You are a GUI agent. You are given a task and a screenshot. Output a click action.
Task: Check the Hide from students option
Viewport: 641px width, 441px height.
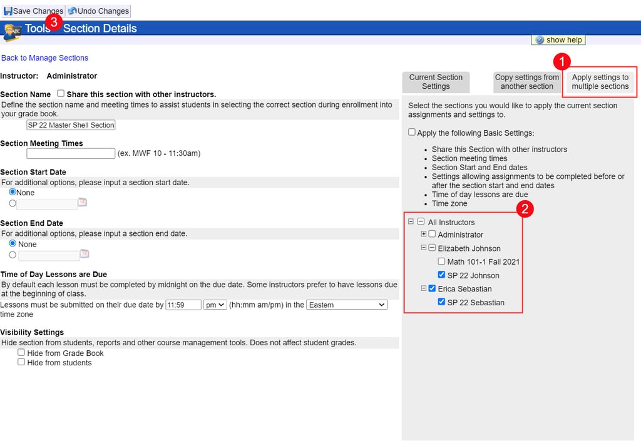tap(21, 362)
